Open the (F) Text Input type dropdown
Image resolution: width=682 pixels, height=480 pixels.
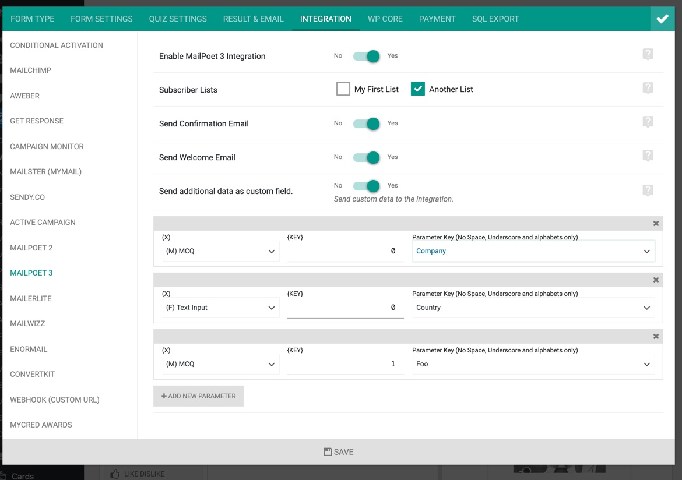(220, 308)
